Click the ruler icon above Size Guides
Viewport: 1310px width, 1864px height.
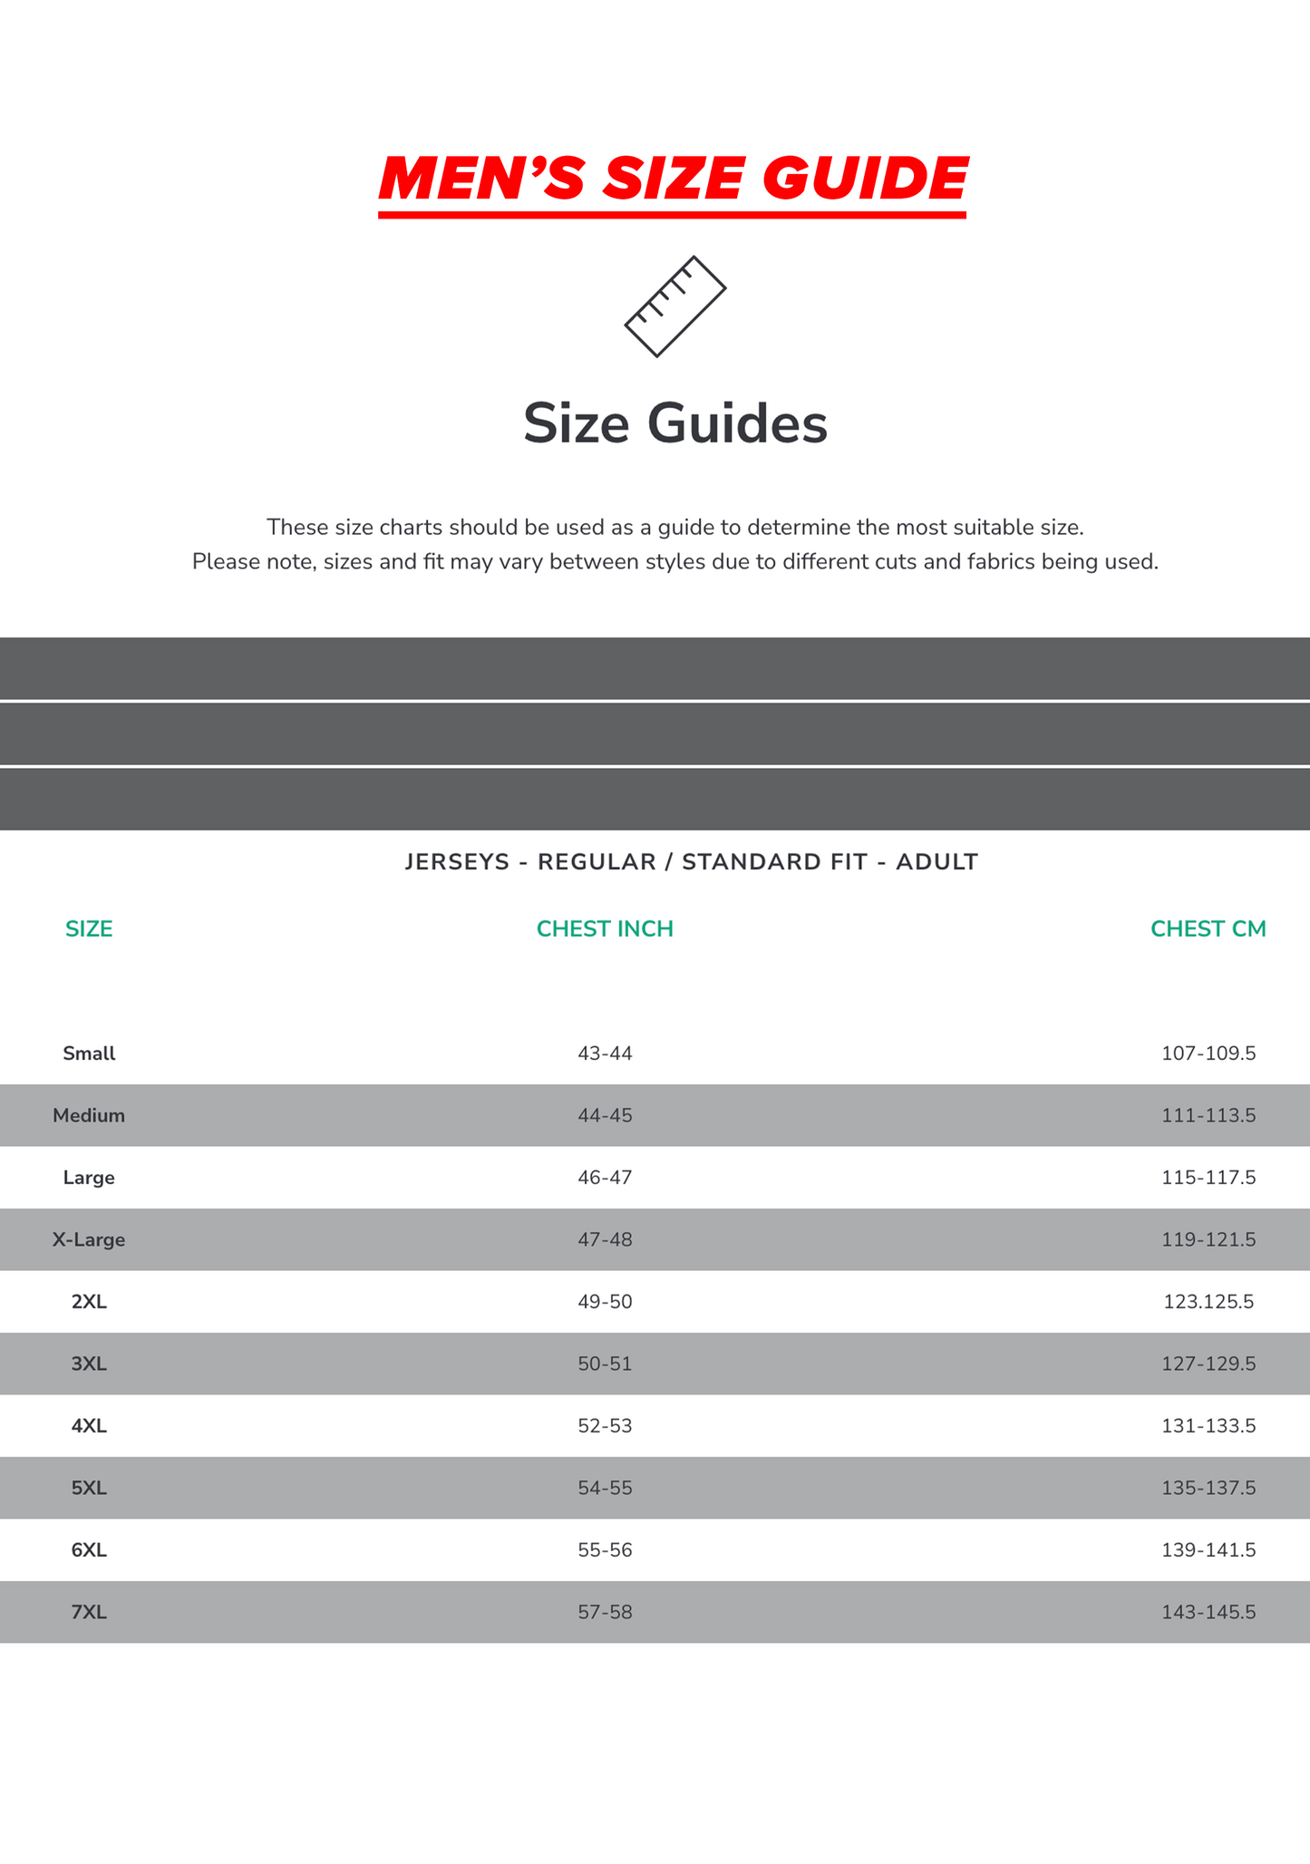coord(675,306)
